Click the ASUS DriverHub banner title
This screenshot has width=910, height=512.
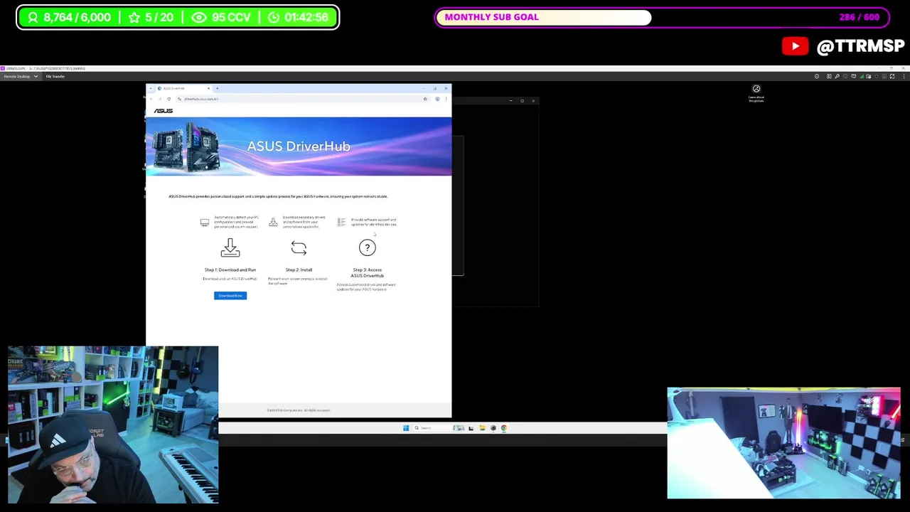click(x=299, y=146)
